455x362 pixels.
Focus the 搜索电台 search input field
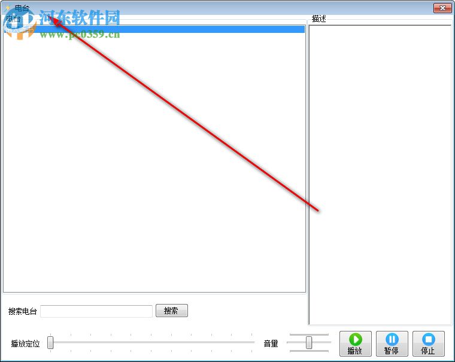[x=96, y=311]
